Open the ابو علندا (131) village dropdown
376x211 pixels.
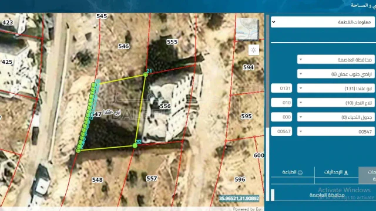tap(335, 89)
